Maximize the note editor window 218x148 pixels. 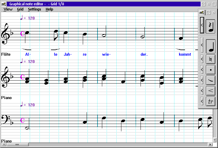pyautogui.click(x=214, y=4)
